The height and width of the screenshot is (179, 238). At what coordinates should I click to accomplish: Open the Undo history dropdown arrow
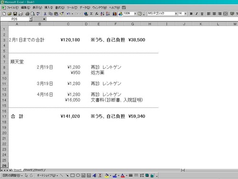[72, 14]
